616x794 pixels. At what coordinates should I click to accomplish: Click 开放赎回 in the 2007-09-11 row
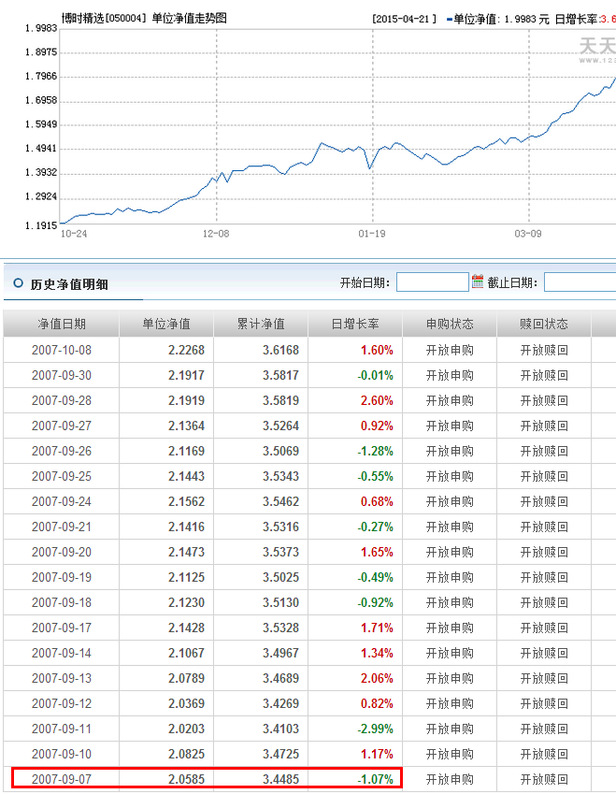click(x=544, y=729)
